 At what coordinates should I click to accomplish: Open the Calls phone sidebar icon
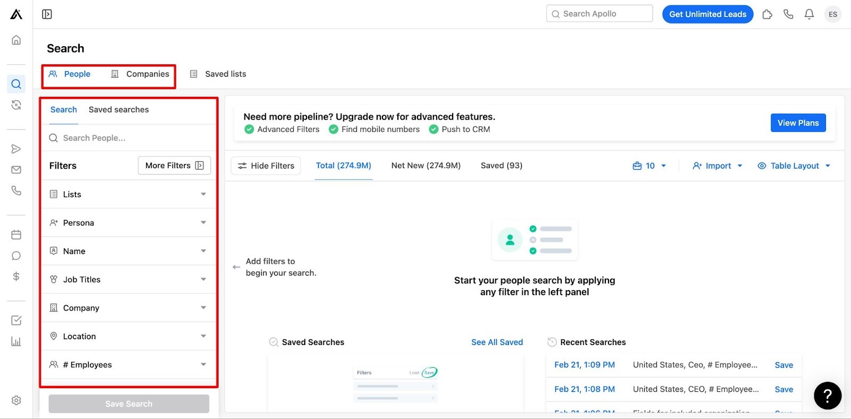(16, 190)
